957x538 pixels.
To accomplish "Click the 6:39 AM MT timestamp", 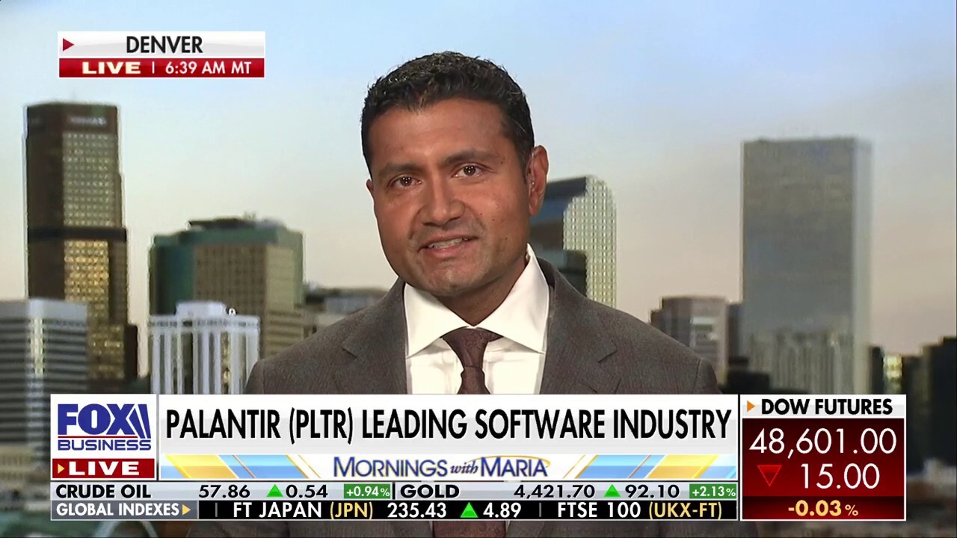I will (208, 68).
